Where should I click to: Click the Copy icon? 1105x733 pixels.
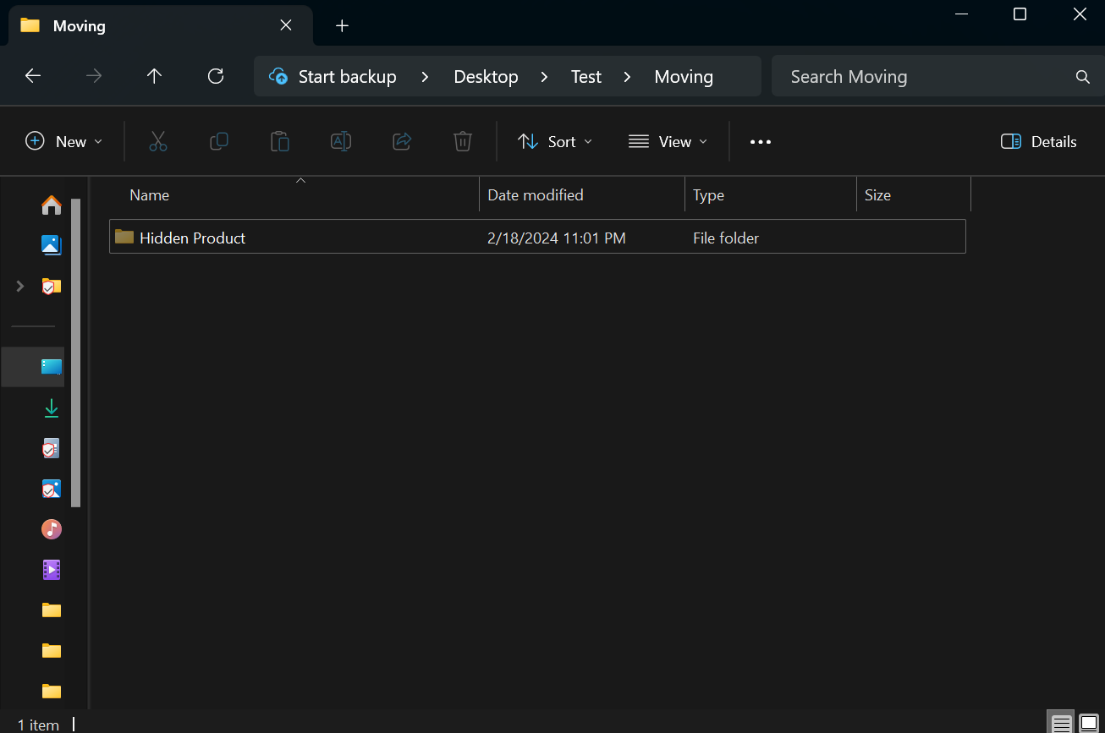(219, 141)
